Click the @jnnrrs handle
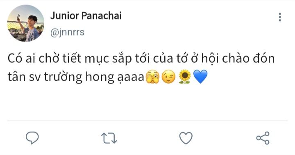 click(67, 32)
